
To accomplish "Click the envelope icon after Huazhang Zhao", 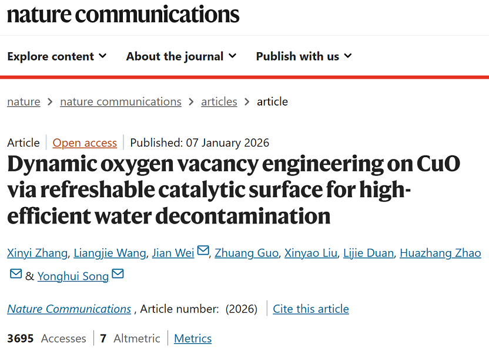I will [x=16, y=274].
